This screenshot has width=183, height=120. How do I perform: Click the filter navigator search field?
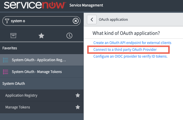coord(41,21)
